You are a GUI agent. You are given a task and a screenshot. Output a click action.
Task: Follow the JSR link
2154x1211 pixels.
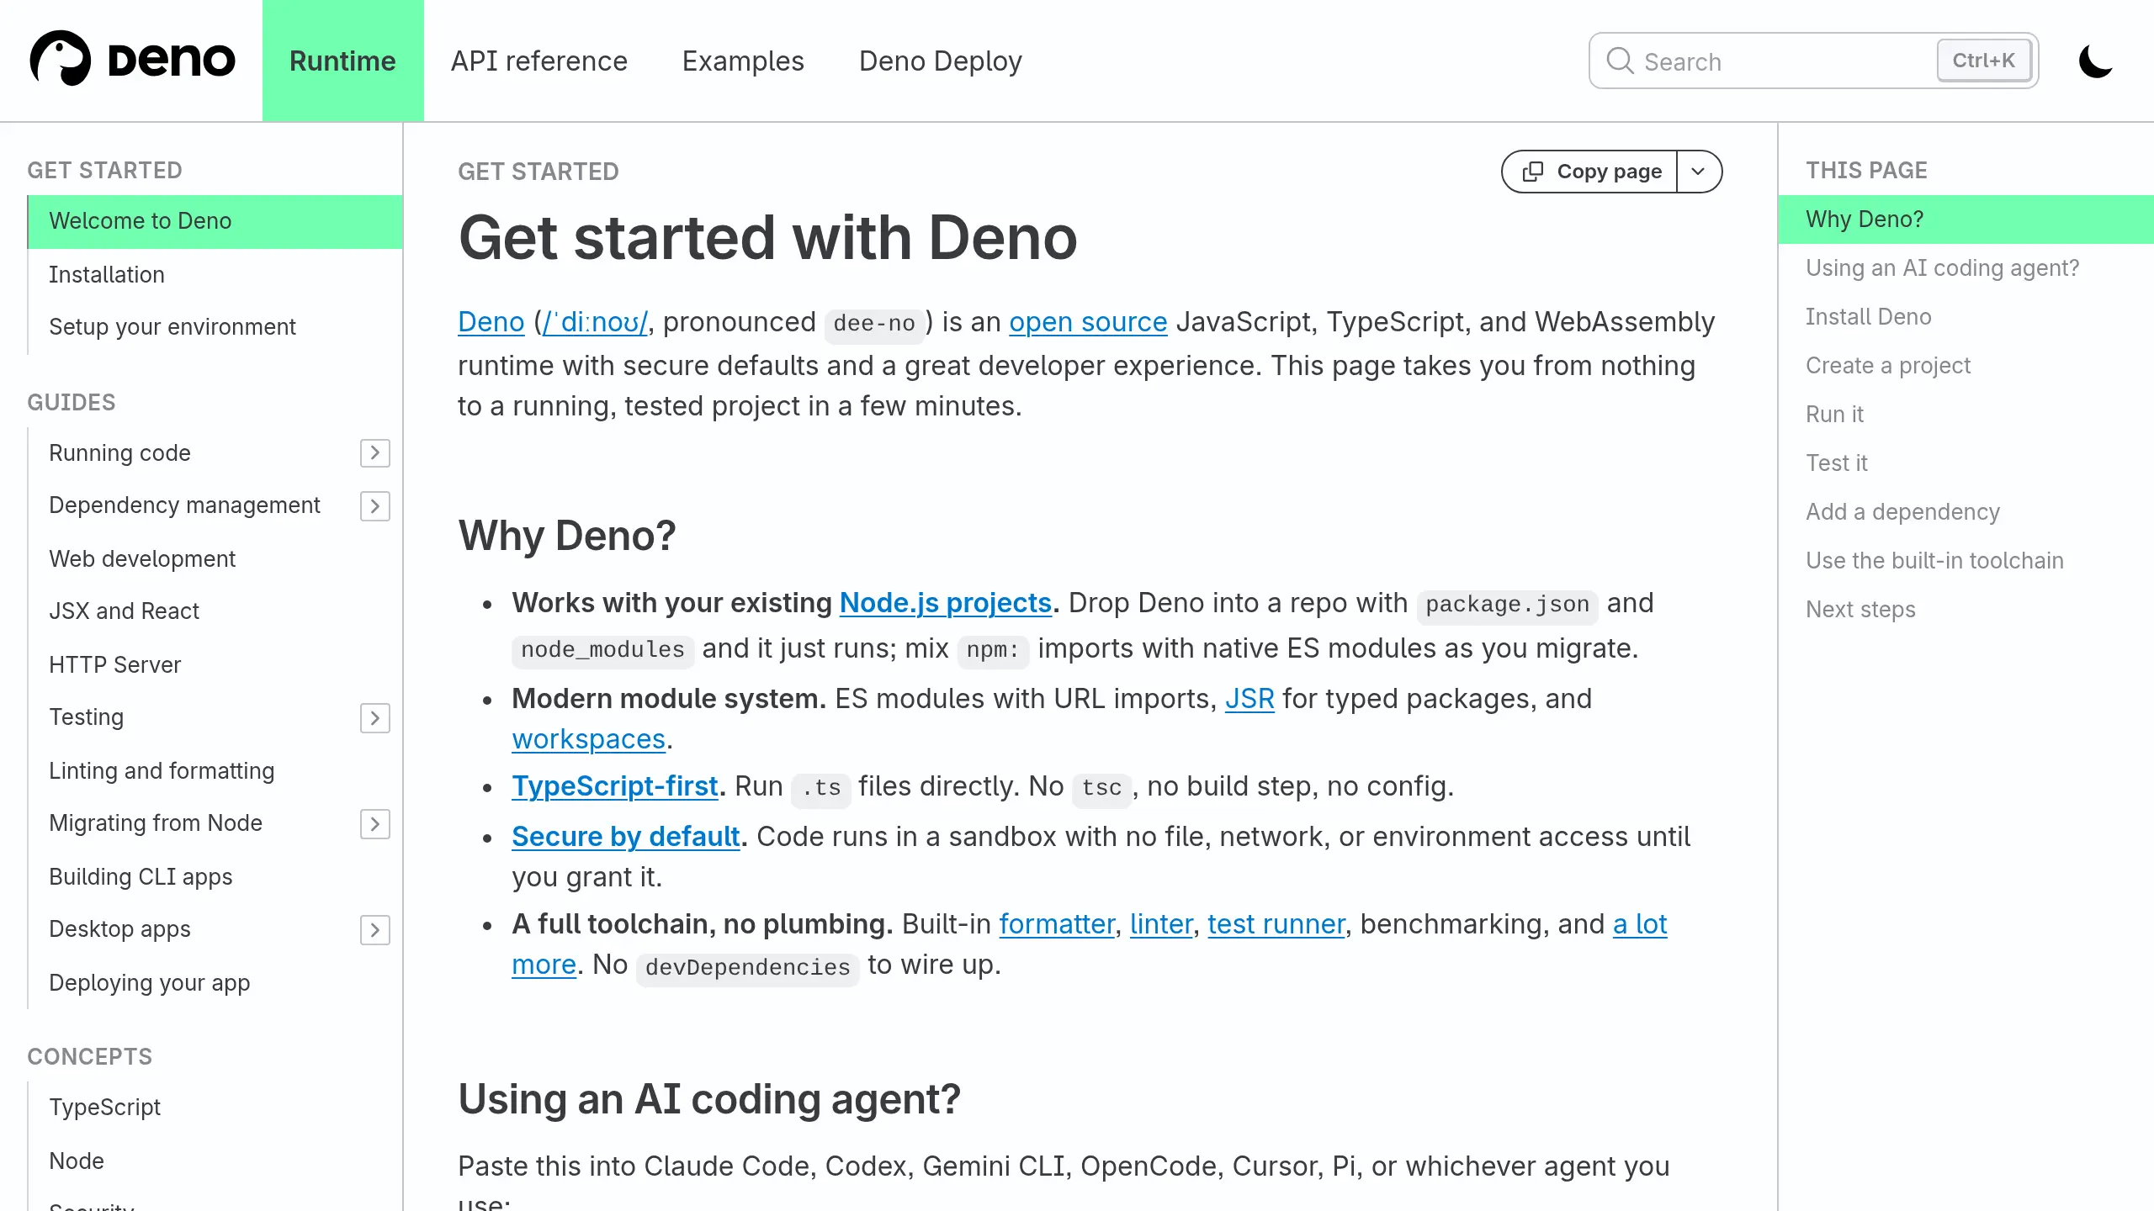coord(1249,699)
